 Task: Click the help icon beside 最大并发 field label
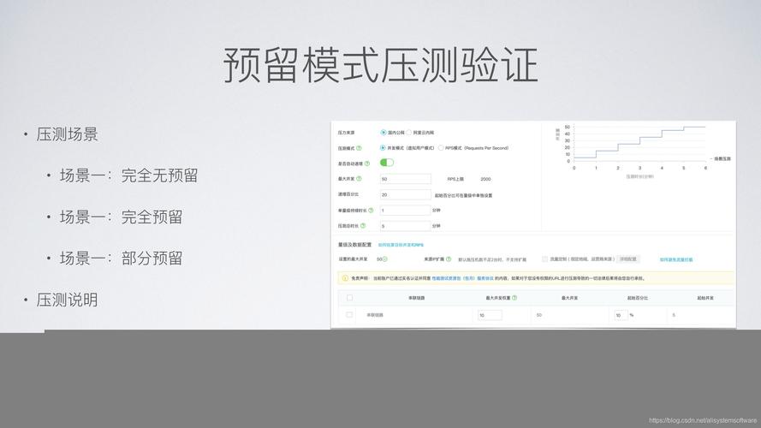(x=360, y=179)
